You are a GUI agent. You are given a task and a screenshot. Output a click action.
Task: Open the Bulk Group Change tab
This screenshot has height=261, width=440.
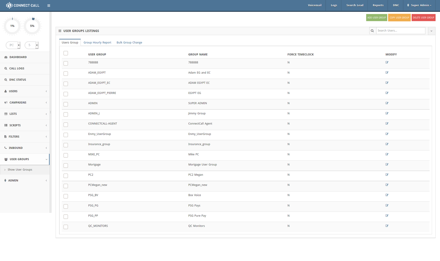click(x=129, y=42)
